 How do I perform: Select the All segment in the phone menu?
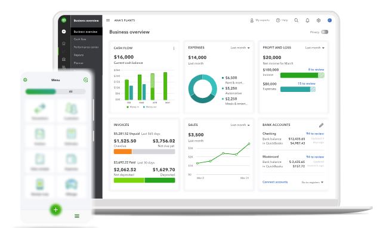[x=70, y=91]
